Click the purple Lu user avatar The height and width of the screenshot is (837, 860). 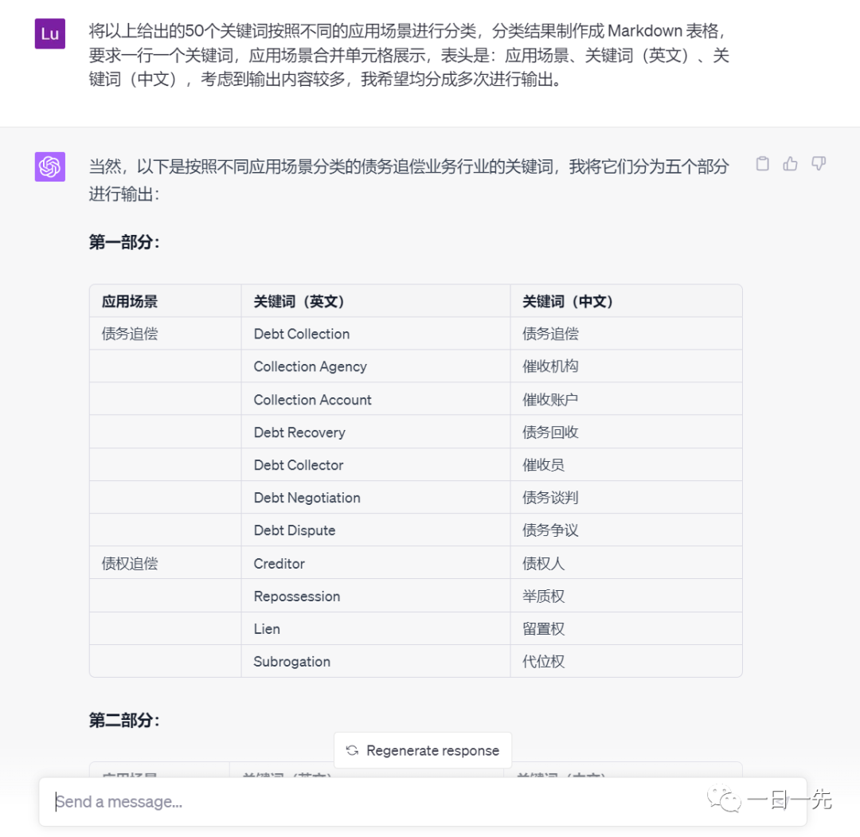(50, 33)
